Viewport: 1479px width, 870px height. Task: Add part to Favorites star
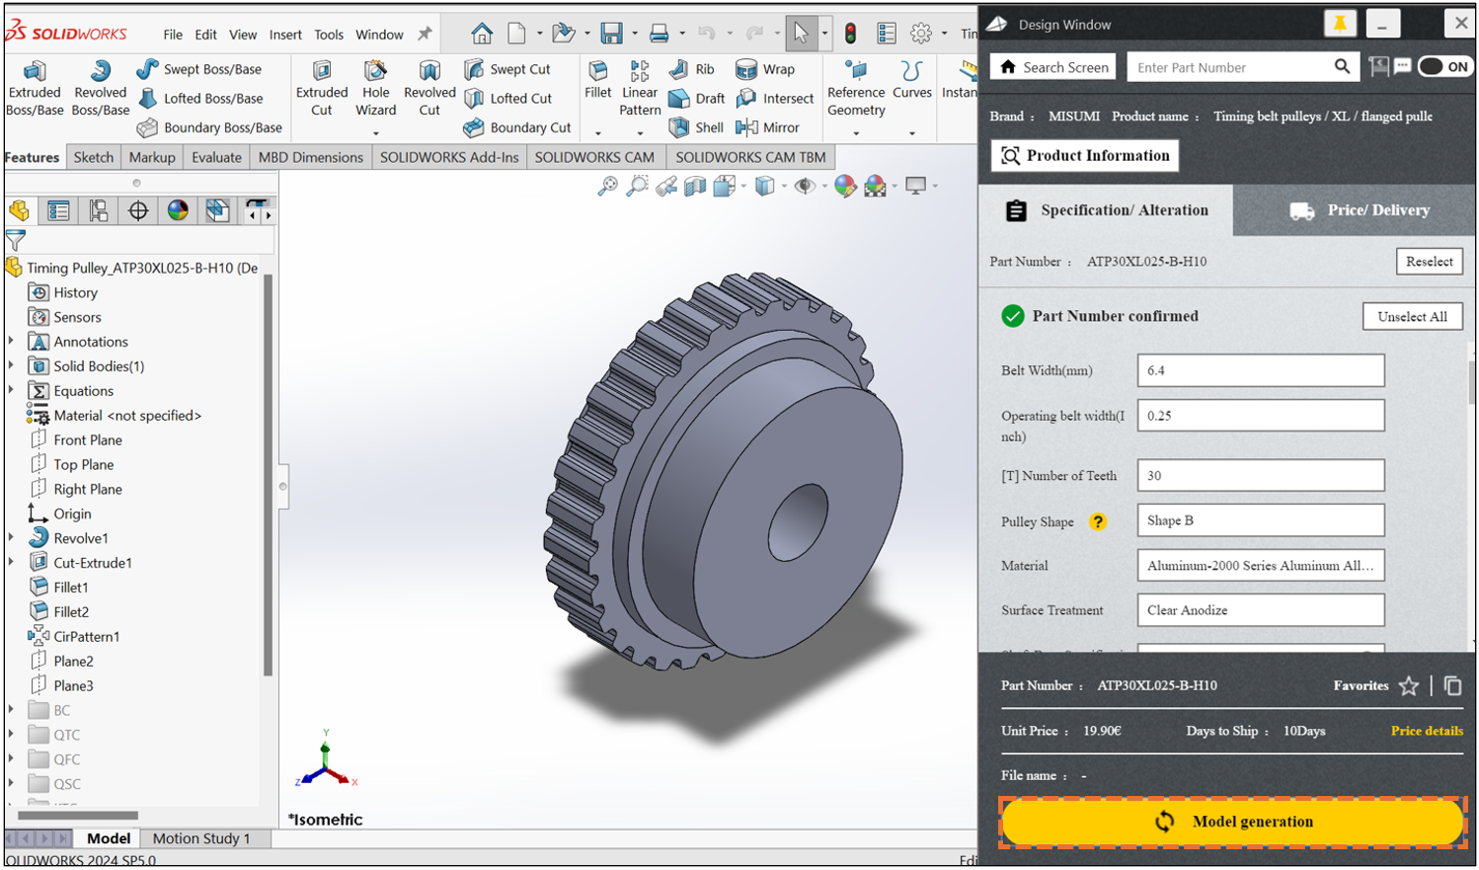click(1408, 686)
